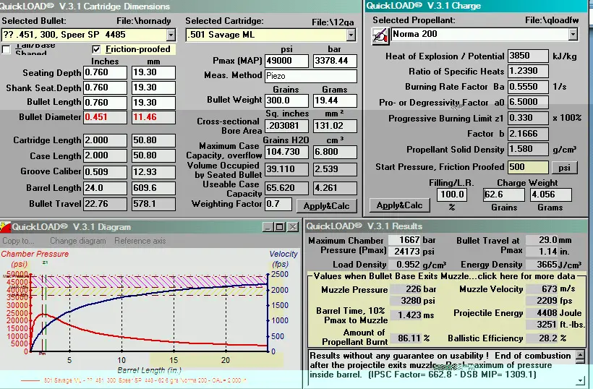Image resolution: width=593 pixels, height=389 pixels.
Task: Minimize the QuickLOAD Diagram window
Action: coord(268,227)
